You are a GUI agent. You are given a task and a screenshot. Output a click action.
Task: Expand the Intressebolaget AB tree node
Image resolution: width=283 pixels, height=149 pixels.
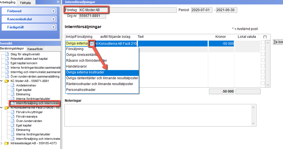tap(1, 143)
